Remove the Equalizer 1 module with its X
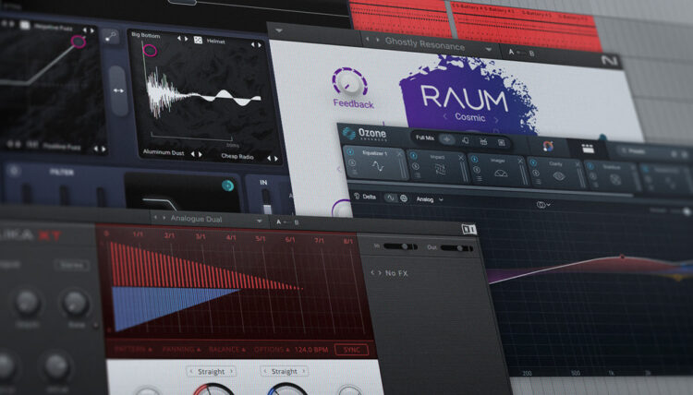 pos(399,153)
